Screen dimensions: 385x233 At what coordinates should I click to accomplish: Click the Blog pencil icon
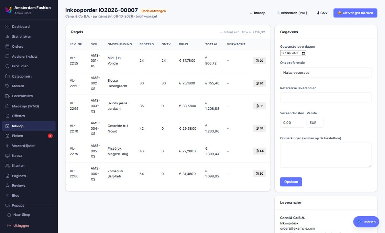(7, 196)
